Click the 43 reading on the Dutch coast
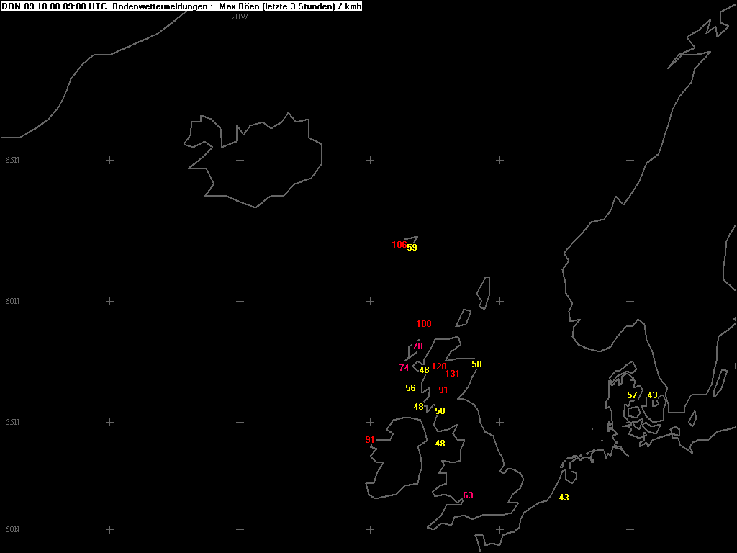The height and width of the screenshot is (553, 737). click(x=564, y=498)
